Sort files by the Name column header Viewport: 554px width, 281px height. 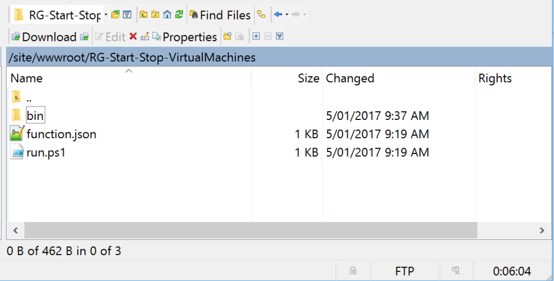[x=27, y=78]
